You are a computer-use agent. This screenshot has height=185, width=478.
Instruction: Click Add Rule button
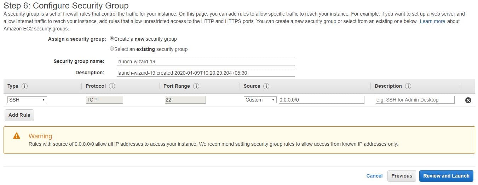[19, 115]
